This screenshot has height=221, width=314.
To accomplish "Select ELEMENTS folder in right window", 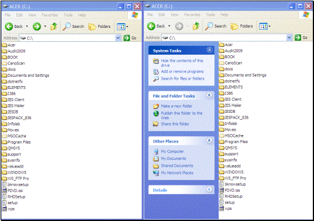I will tap(231, 87).
